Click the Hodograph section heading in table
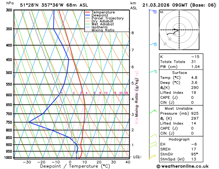 point(179,139)
